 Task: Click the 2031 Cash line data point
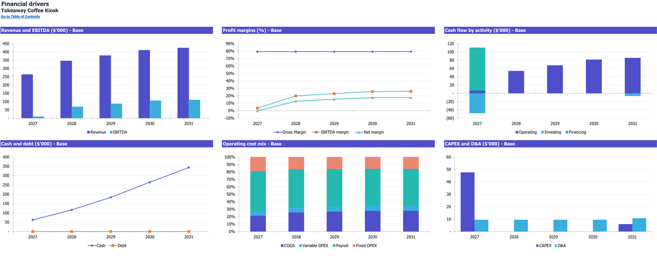(x=189, y=167)
